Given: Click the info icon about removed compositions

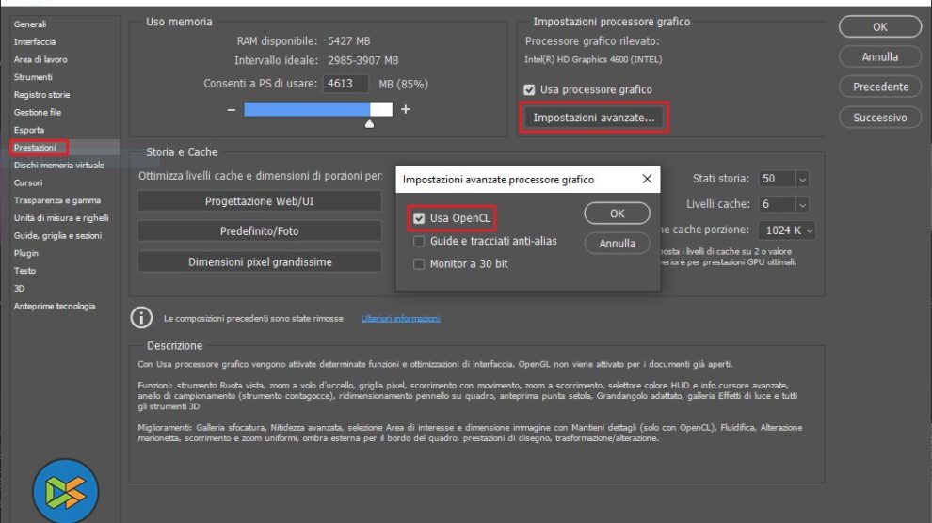Looking at the screenshot, I should click(x=141, y=318).
